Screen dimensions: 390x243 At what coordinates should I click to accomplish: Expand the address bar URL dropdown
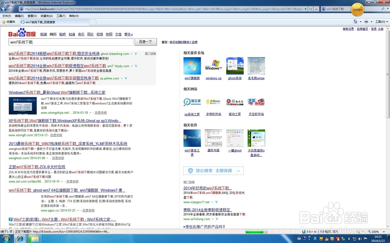(305, 9)
